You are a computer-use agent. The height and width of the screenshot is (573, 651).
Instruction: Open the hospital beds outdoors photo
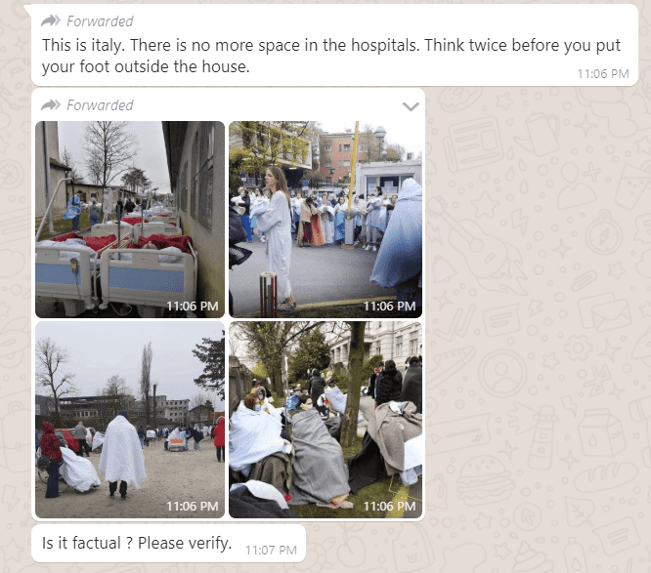click(x=130, y=220)
